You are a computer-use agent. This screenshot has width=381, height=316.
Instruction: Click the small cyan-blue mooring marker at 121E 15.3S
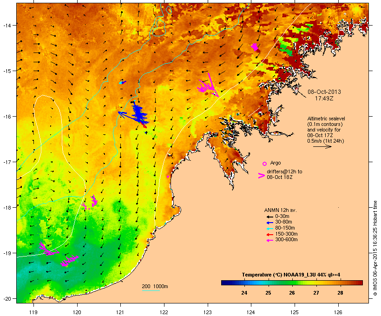(123, 82)
